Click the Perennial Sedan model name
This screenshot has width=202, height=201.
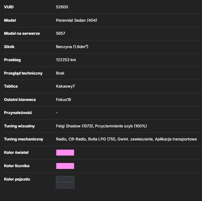[x=71, y=20]
